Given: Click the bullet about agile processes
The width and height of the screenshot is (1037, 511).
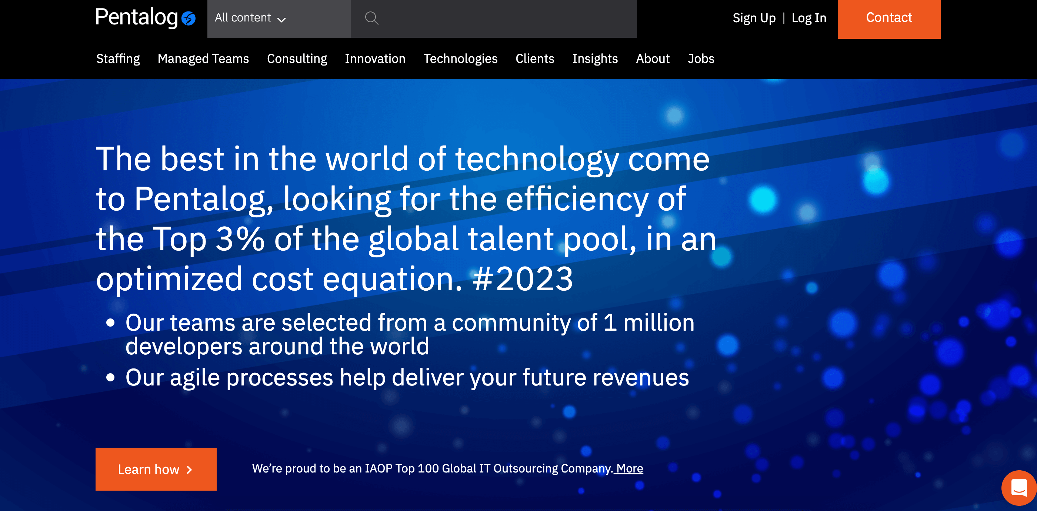Looking at the screenshot, I should 407,378.
